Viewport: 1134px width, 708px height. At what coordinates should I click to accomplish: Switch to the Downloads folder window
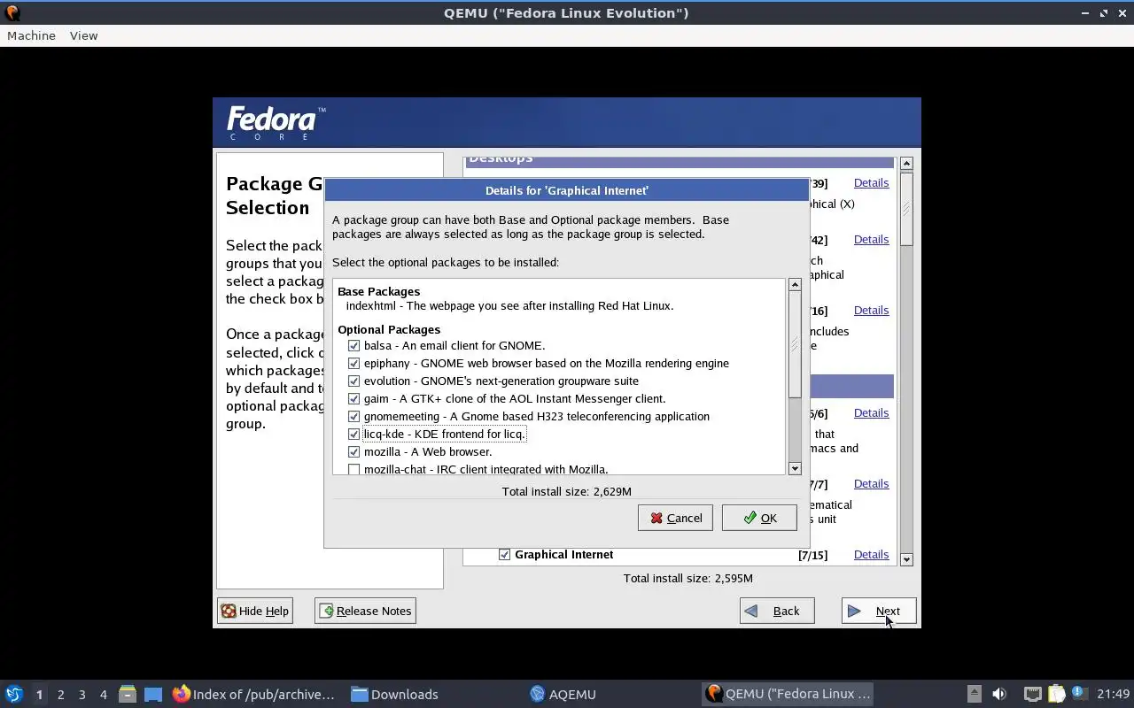tap(395, 694)
